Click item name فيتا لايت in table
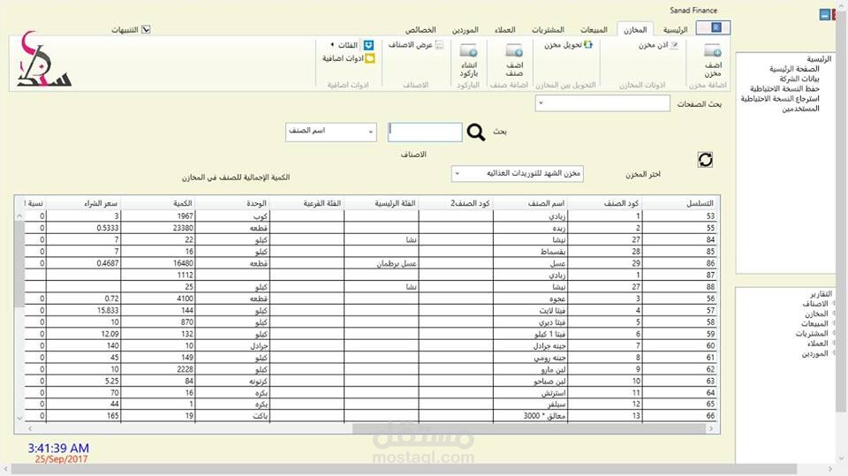848x476 pixels. click(530, 311)
